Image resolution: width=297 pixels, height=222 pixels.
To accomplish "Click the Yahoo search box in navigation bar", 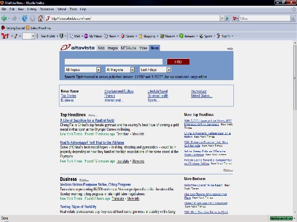I will [x=264, y=18].
